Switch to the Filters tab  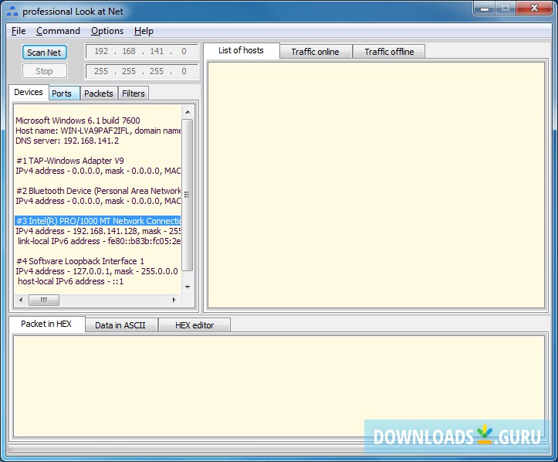(x=133, y=93)
